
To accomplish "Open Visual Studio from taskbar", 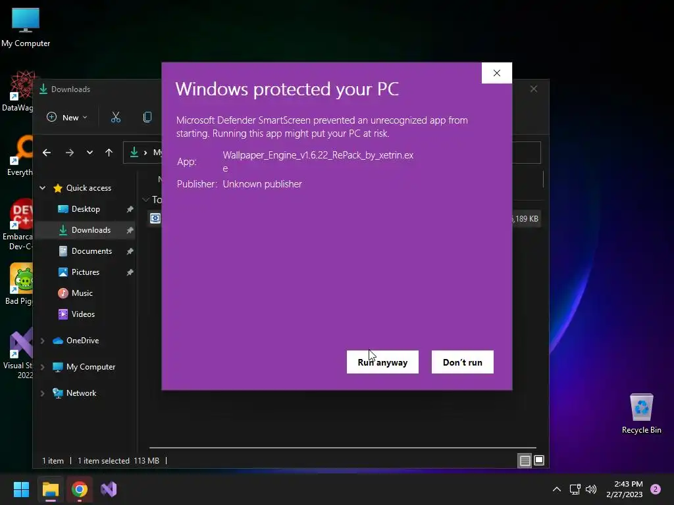I will (x=109, y=489).
